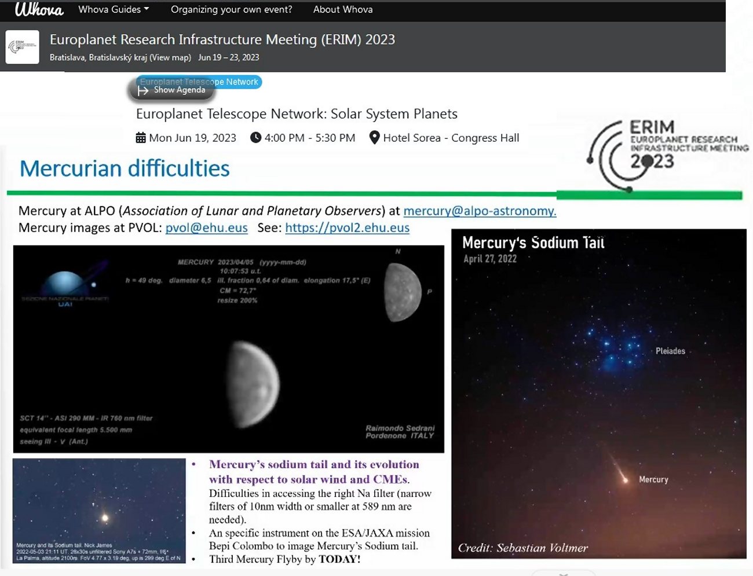Go to About Whova
The width and height of the screenshot is (753, 576).
pos(343,10)
